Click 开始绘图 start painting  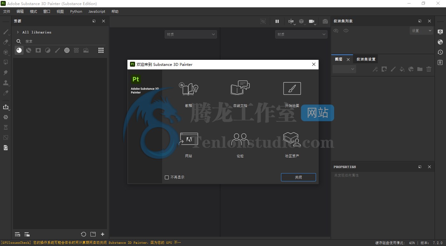click(x=292, y=93)
